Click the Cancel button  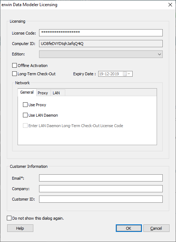(x=156, y=228)
